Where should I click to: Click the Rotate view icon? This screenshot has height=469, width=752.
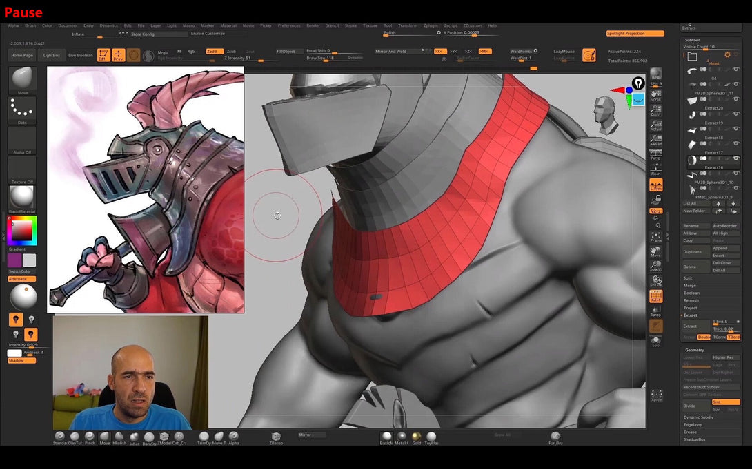655,282
